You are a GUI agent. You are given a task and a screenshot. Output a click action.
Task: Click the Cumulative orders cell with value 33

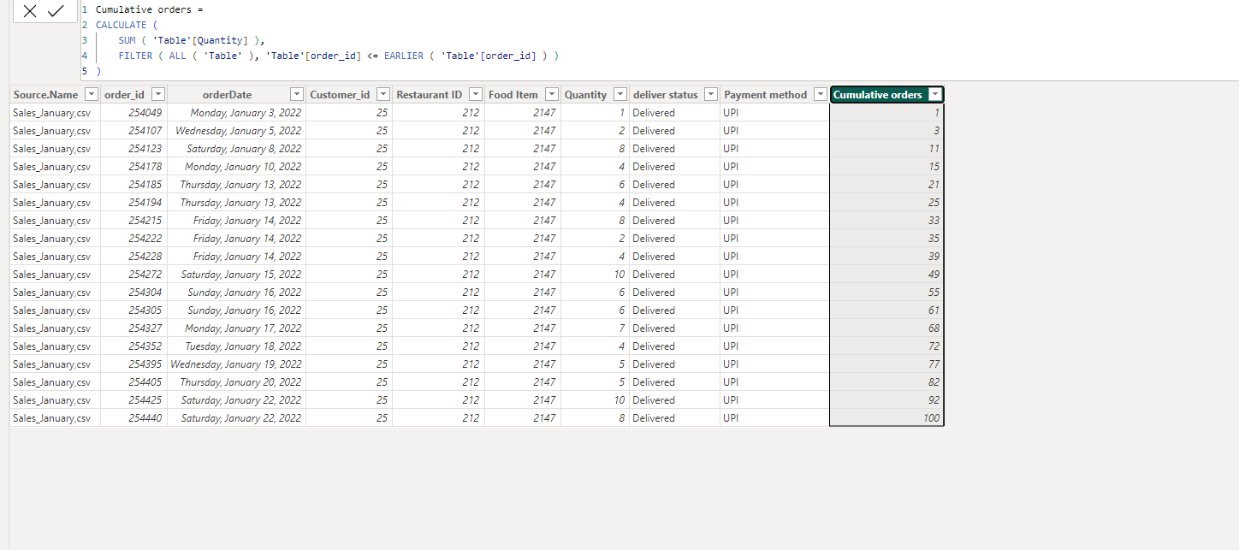(886, 221)
